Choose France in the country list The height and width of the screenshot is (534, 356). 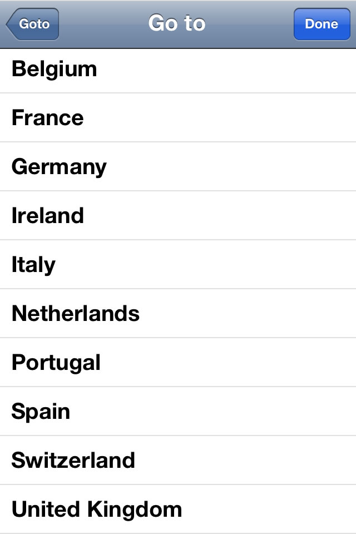(48, 118)
